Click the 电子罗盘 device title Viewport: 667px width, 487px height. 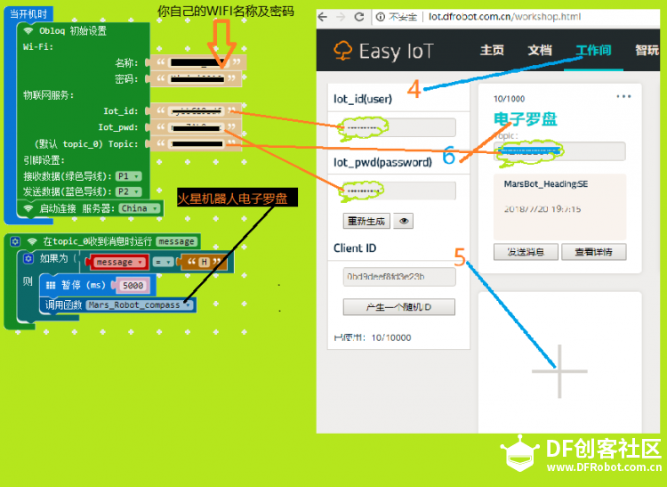tap(526, 119)
